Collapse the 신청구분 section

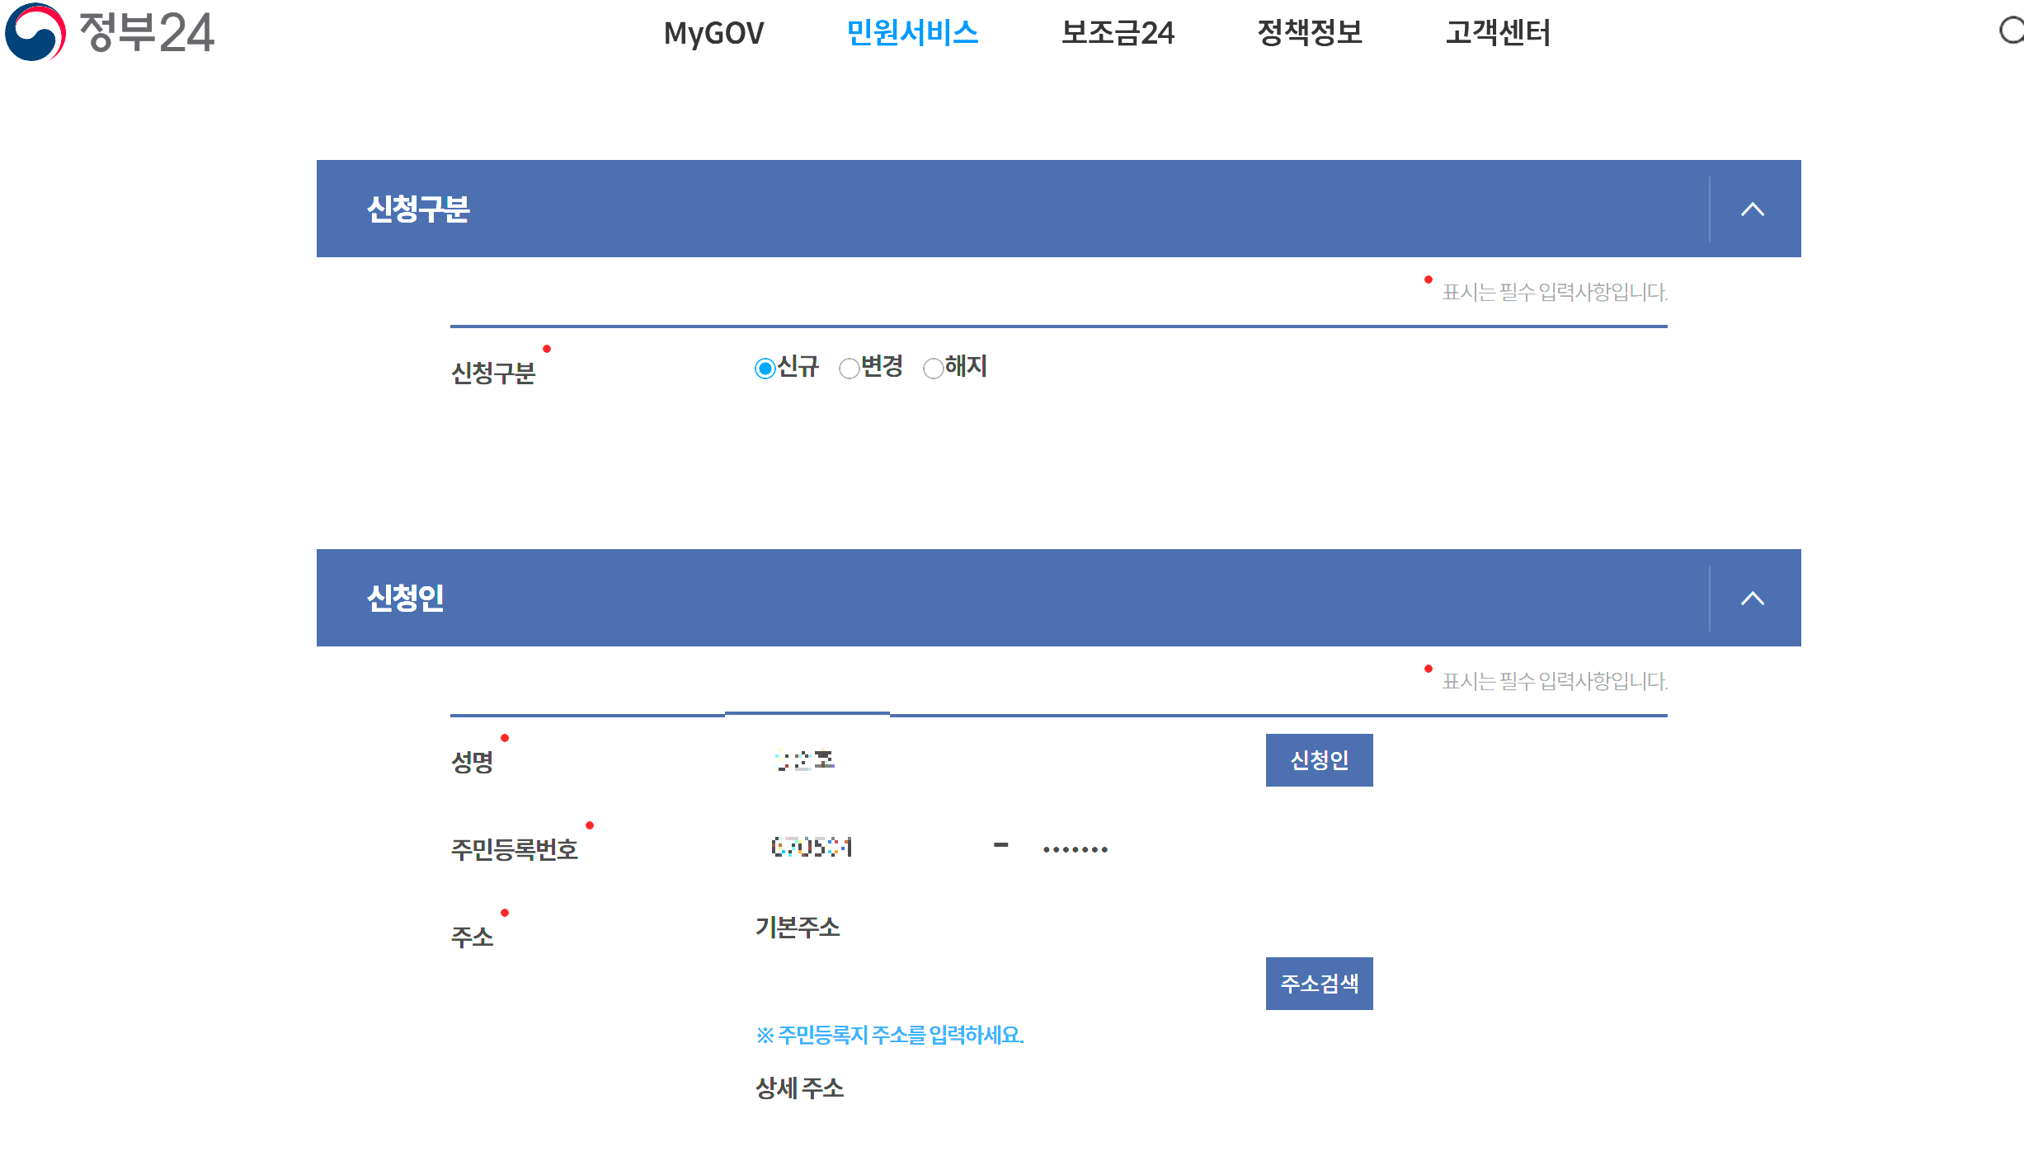tap(1753, 209)
